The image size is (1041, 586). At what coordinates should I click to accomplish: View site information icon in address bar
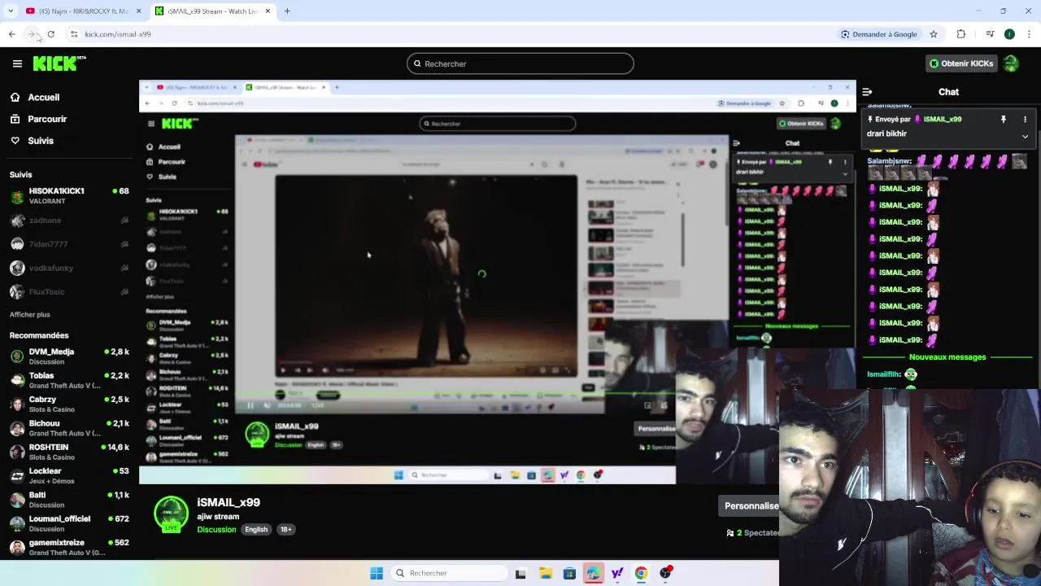74,34
